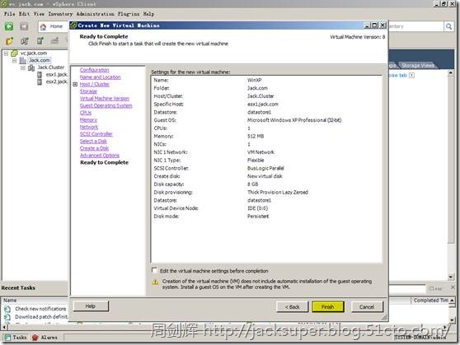Screen dimensions: 460x345
Task: Go to the CPUs wizard step
Action: click(86, 113)
